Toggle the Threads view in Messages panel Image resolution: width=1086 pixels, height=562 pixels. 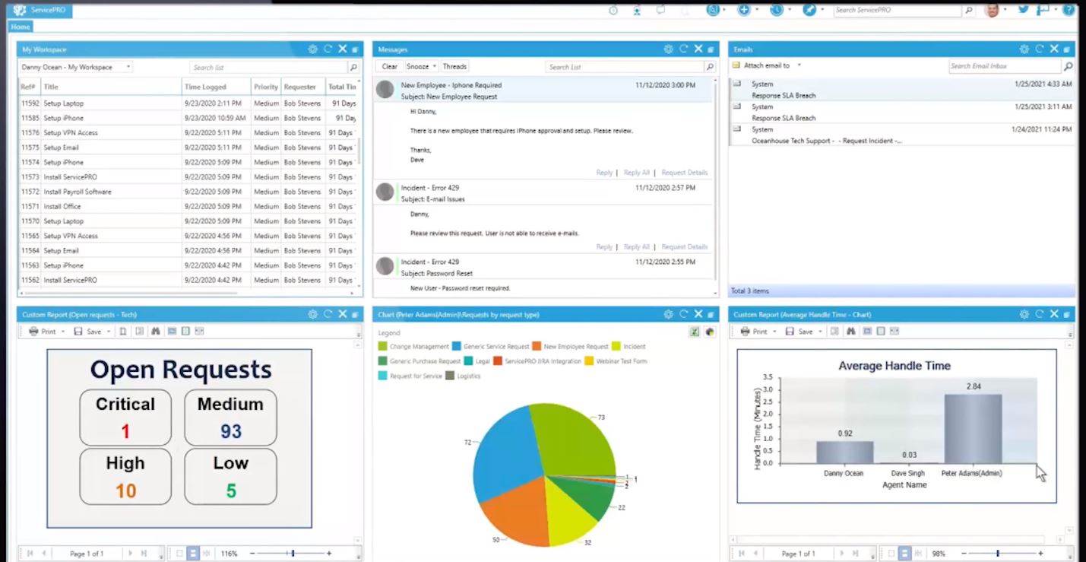click(454, 66)
